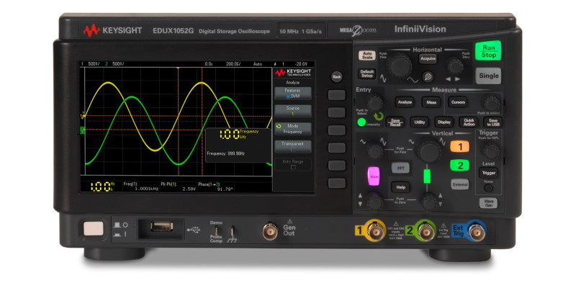
Task: Open the Analyze menu key
Action: pyautogui.click(x=405, y=102)
